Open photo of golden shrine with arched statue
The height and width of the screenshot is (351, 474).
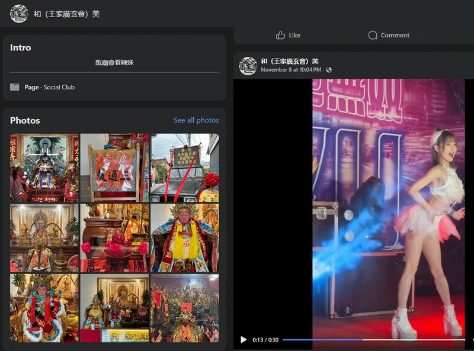point(44,238)
